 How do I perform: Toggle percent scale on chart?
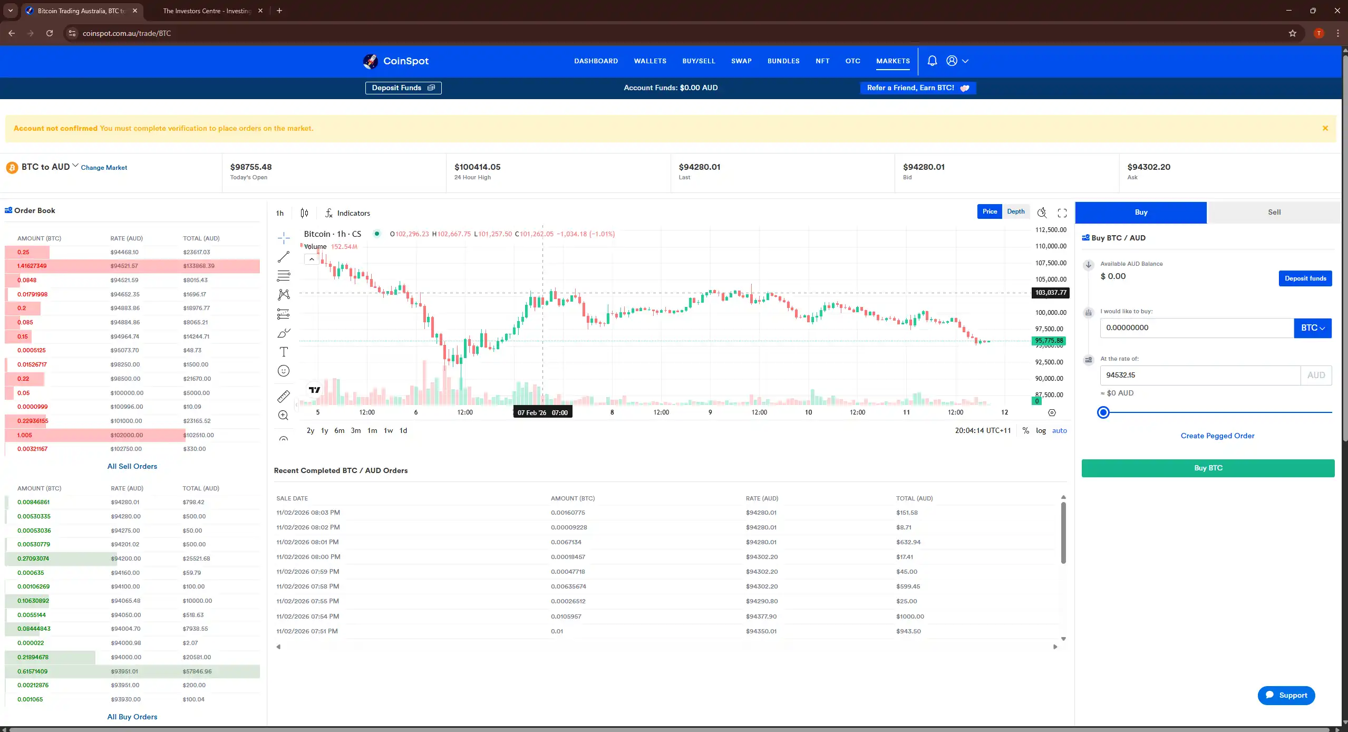click(1025, 431)
